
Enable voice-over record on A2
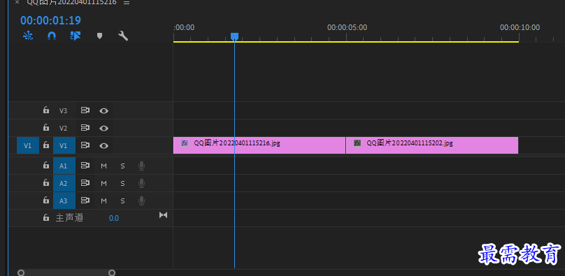pyautogui.click(x=142, y=183)
